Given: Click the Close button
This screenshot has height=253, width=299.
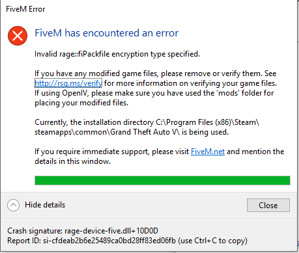Looking at the screenshot, I should [268, 205].
